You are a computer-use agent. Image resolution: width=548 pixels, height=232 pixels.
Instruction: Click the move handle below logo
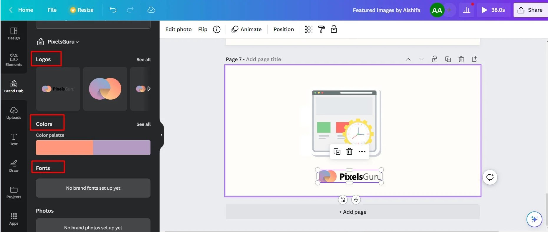[x=356, y=200]
